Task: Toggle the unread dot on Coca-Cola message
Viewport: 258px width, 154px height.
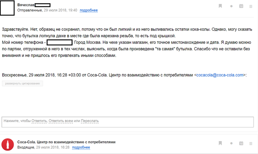Action: coord(231,143)
